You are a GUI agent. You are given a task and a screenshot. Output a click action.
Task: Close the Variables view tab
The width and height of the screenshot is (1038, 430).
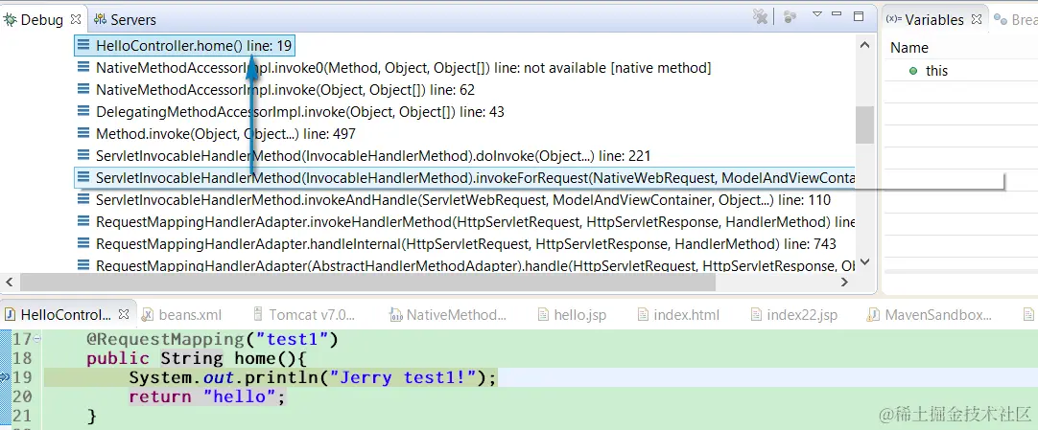click(976, 20)
